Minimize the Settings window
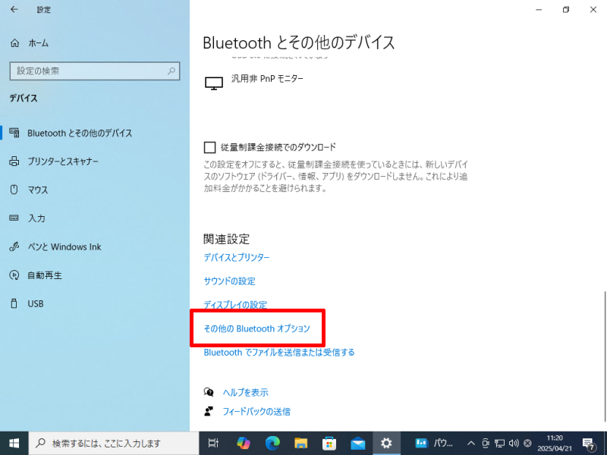The image size is (607, 455). coord(539,10)
